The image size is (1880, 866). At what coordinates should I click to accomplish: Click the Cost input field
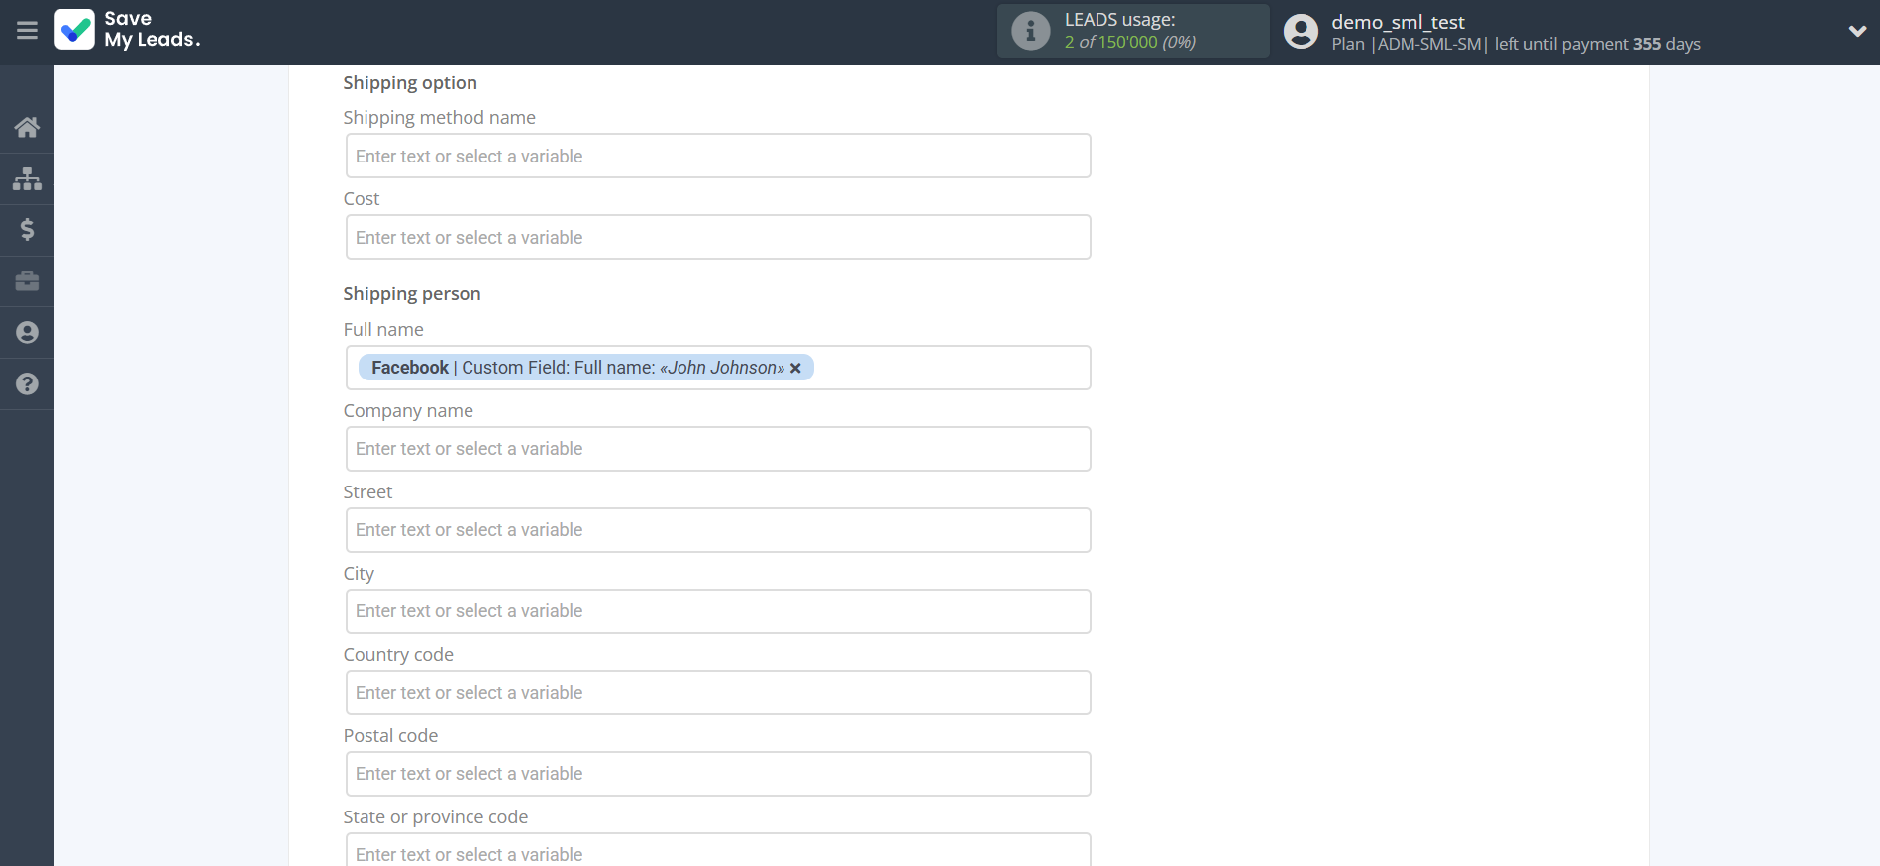click(718, 238)
